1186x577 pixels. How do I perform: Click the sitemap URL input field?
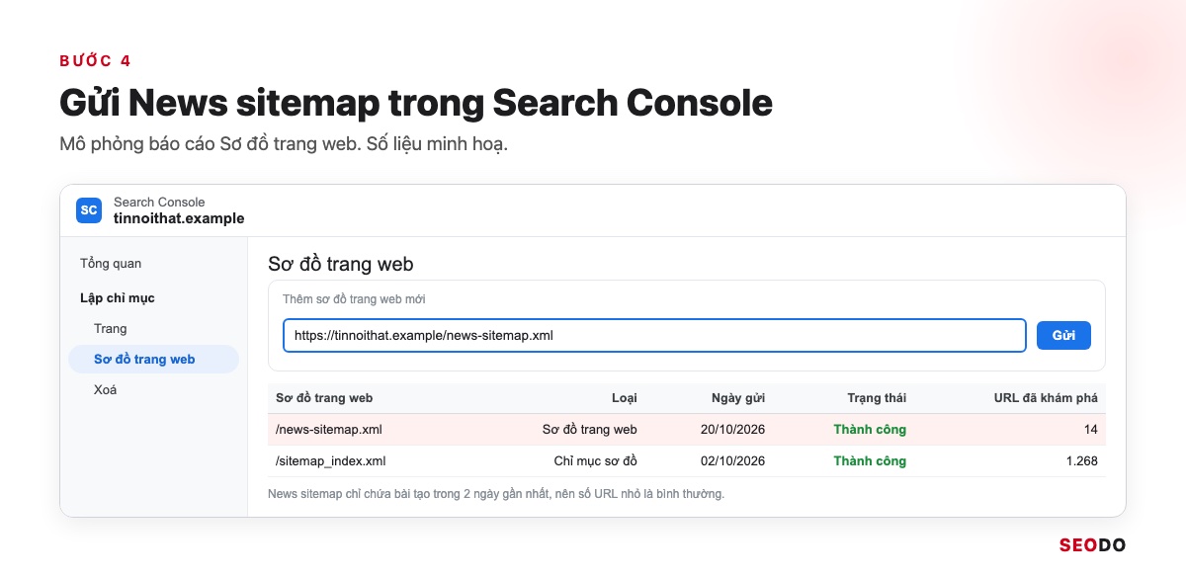pos(654,335)
